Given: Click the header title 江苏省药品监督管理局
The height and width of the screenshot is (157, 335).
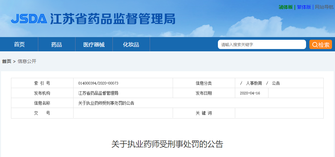Looking at the screenshot, I should pos(112,19).
